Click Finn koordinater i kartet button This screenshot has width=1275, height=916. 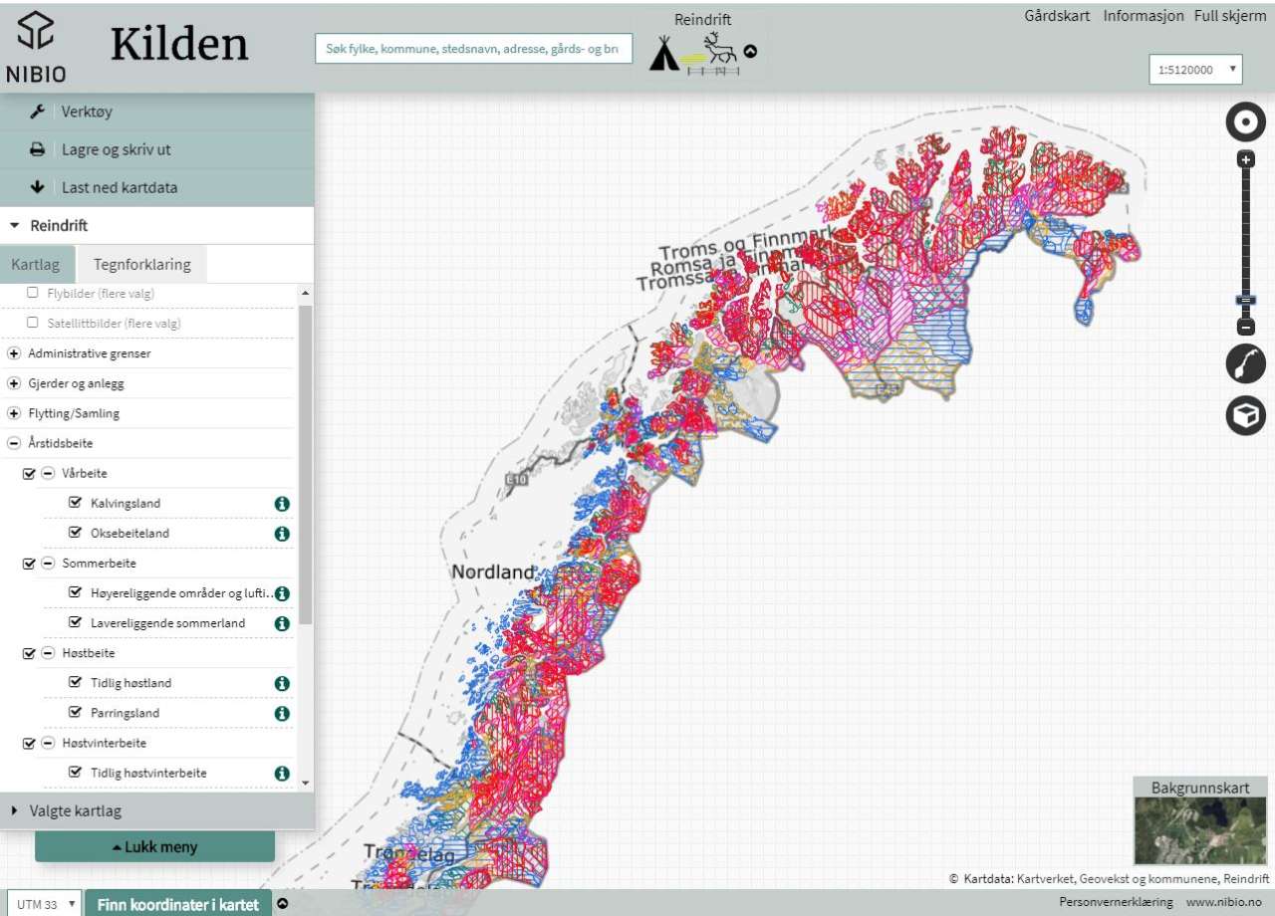(x=178, y=904)
